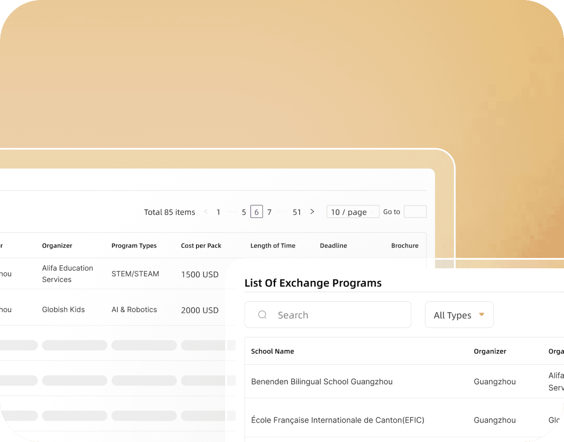Image resolution: width=564 pixels, height=442 pixels.
Task: Click the School Name column header
Action: pos(273,351)
